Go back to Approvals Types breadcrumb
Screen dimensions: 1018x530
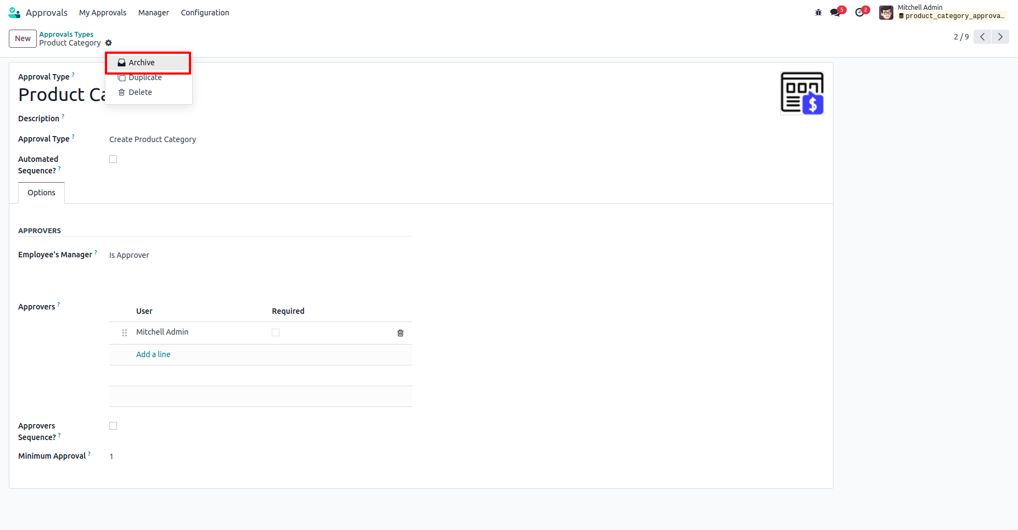[66, 34]
